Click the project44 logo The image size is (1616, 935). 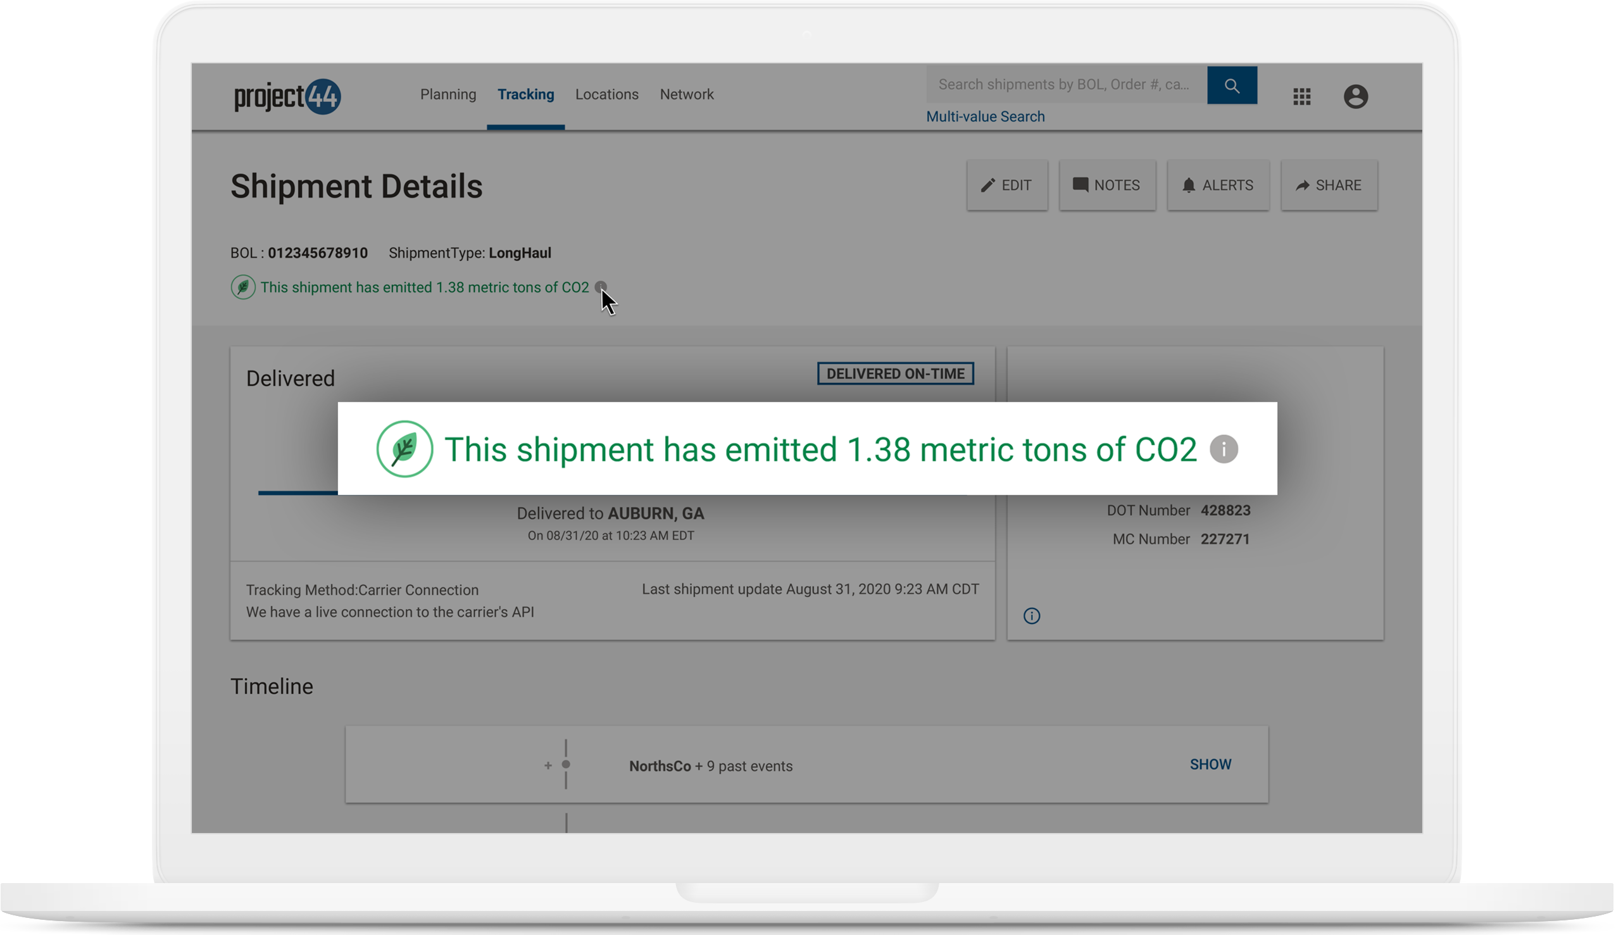pos(287,96)
